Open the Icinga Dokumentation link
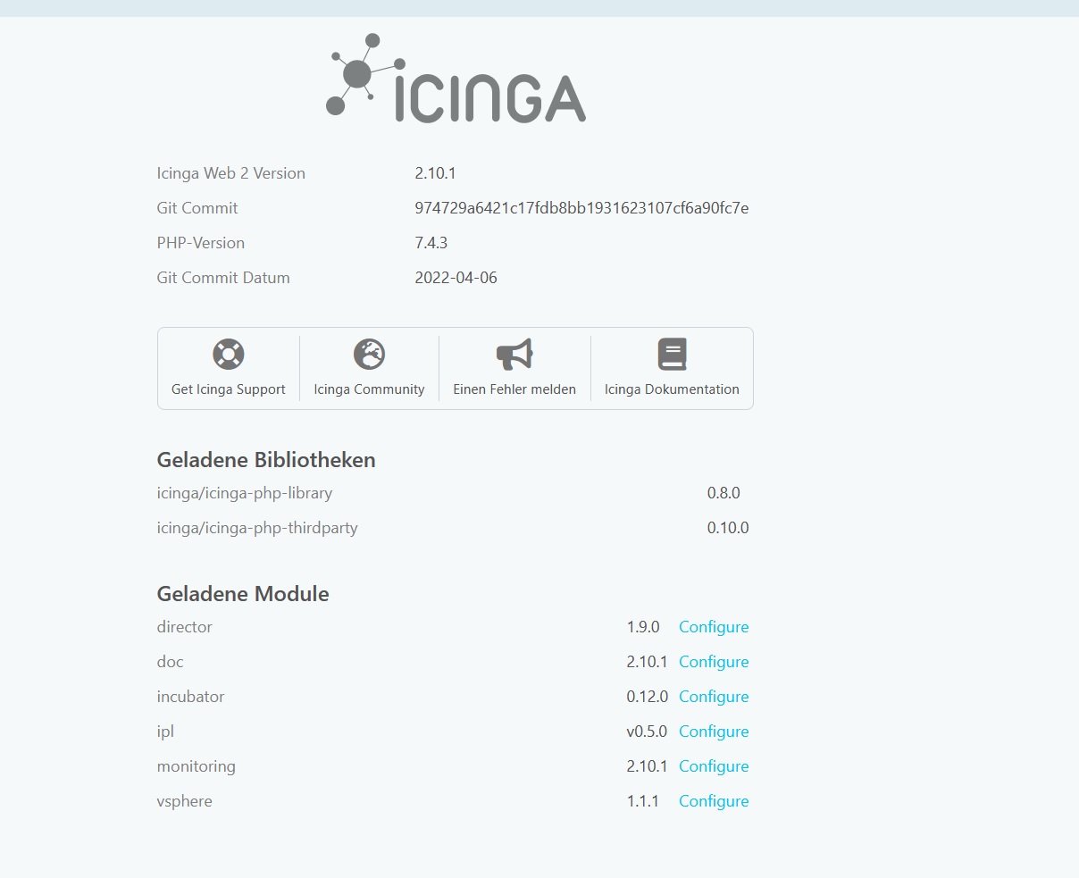Screen dimensions: 1079x878 pos(672,389)
